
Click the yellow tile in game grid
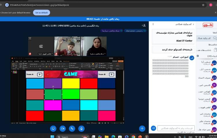(x=71, y=83)
